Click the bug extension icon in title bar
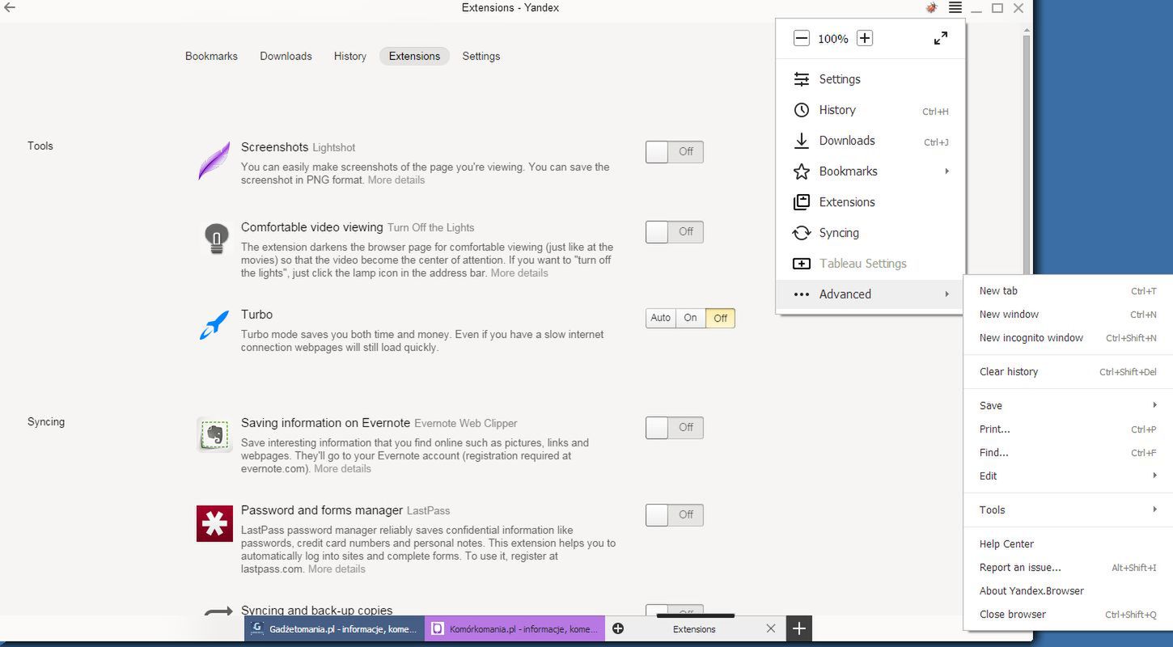The width and height of the screenshot is (1173, 647). [x=932, y=7]
